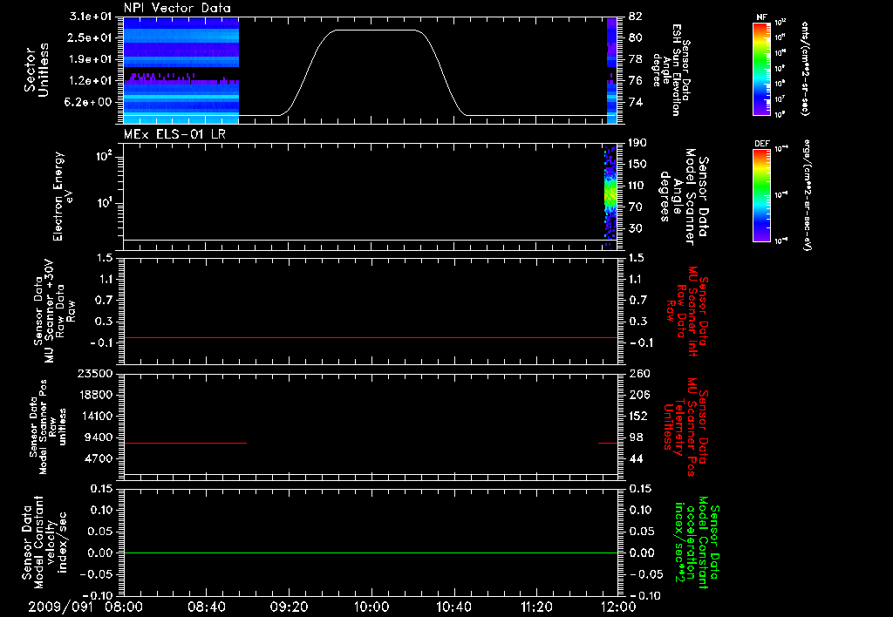Select the "NF" color bar label
Screen dimensions: 893x617
click(761, 17)
